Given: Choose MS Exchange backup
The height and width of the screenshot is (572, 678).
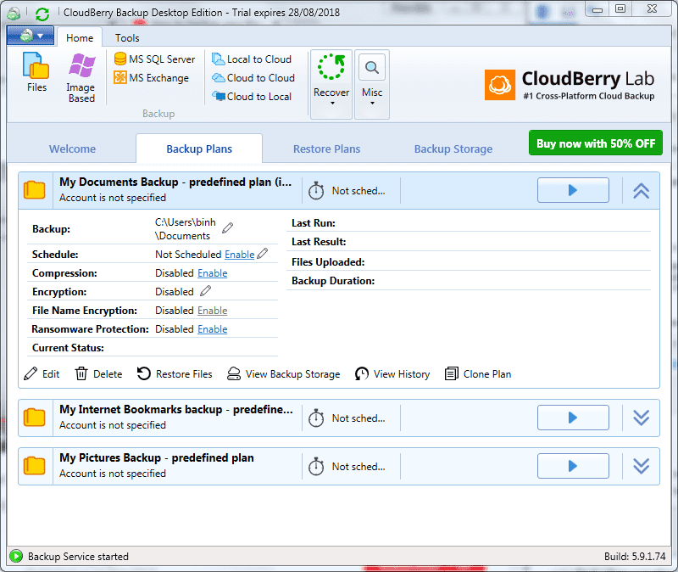Looking at the screenshot, I should (152, 78).
